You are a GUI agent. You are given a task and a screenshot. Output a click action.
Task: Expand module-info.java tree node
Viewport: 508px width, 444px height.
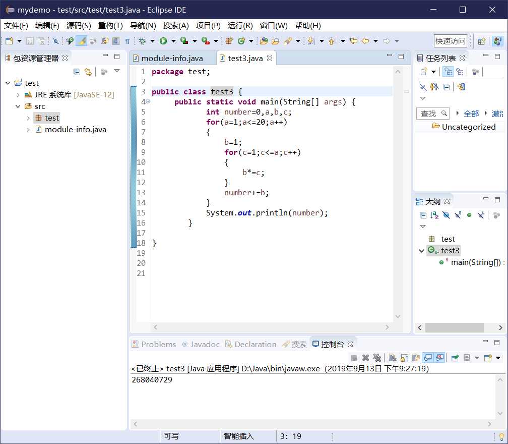tap(28, 130)
